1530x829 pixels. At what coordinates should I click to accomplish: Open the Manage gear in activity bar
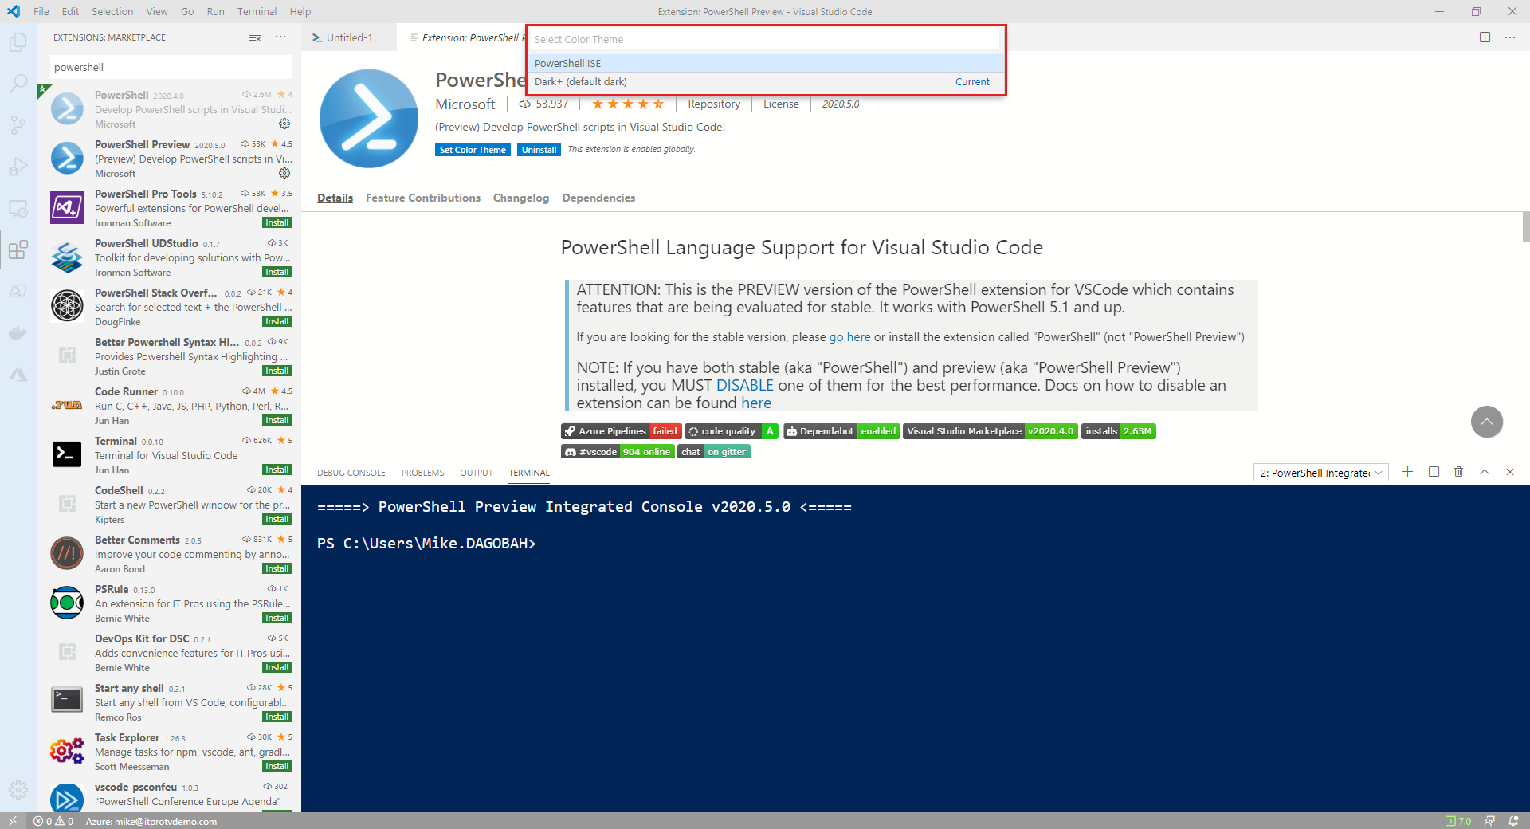(x=18, y=790)
